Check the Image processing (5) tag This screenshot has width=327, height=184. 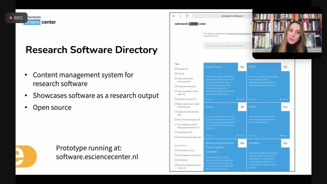(175, 86)
